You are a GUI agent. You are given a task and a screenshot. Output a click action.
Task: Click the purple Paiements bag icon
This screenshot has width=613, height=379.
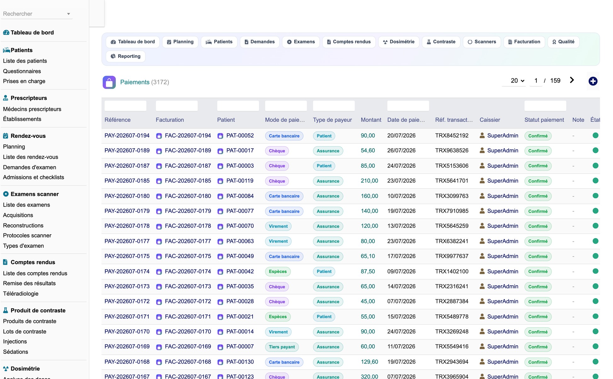109,82
